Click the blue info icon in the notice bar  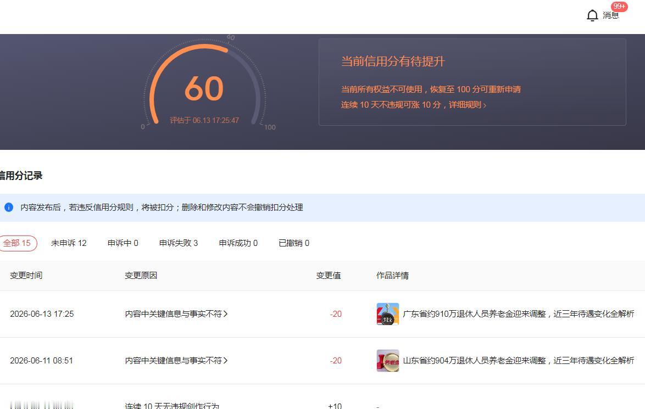[9, 207]
